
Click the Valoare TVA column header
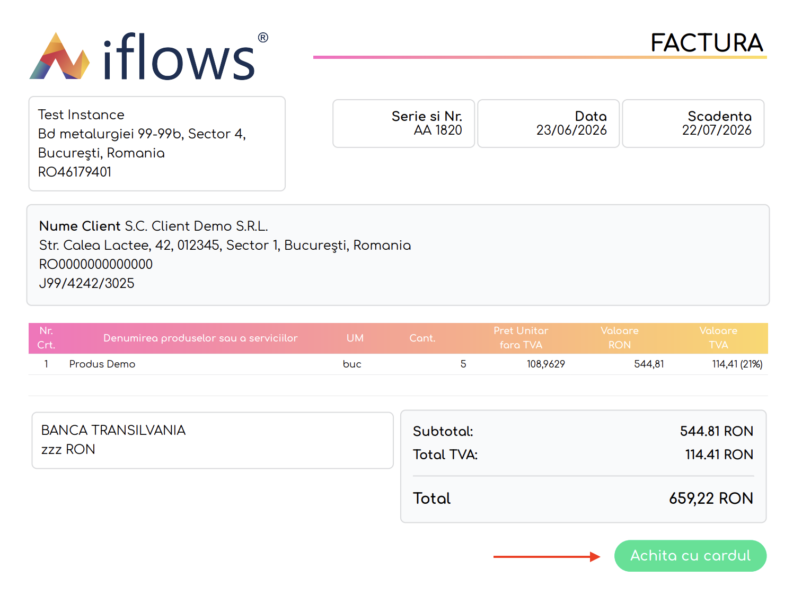pos(718,338)
